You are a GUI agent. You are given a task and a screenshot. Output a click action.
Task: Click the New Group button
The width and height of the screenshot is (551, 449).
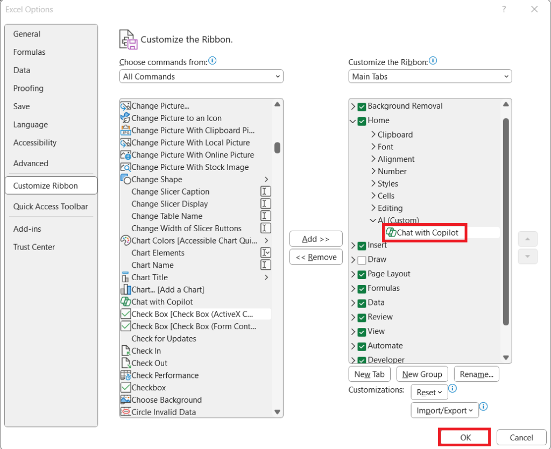coord(422,374)
